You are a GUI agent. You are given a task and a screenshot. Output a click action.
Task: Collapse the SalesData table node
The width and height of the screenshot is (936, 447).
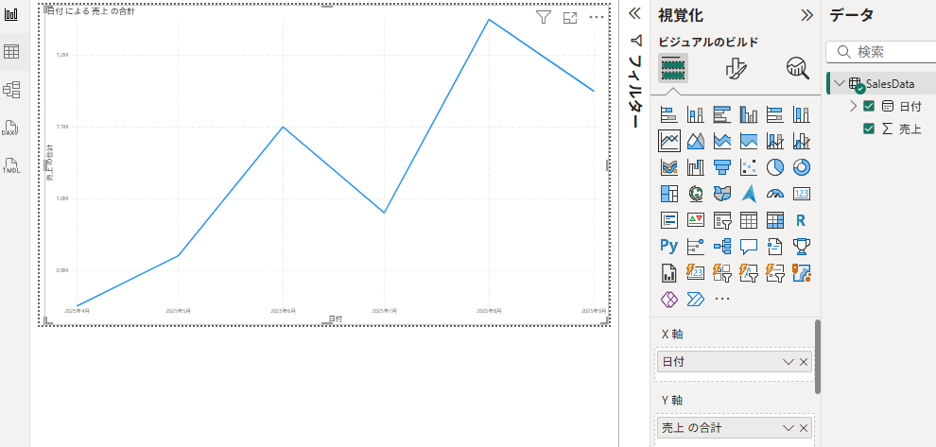pos(839,84)
